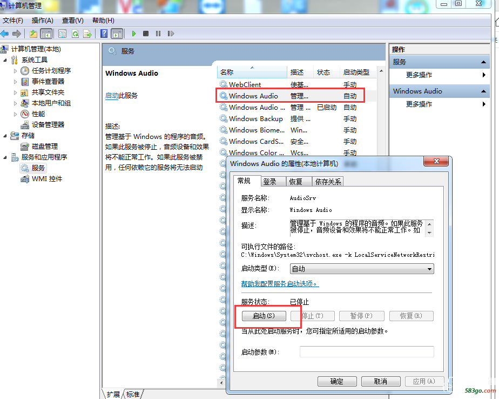The width and height of the screenshot is (499, 399).
Task: Collapse the 系统工具 tree node
Action: [5, 60]
